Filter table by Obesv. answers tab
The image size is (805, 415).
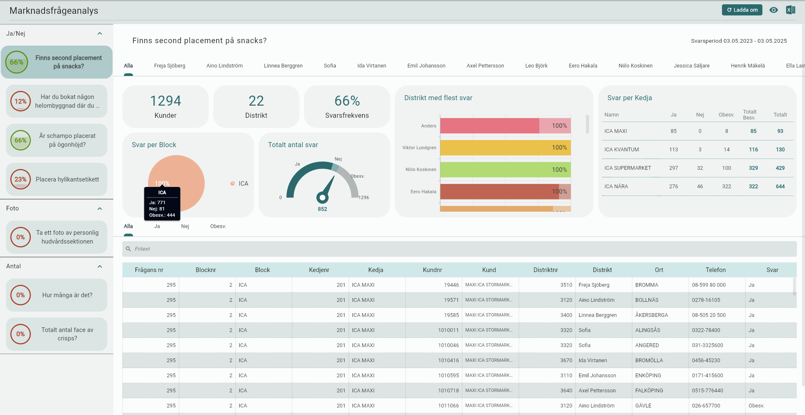tap(218, 226)
